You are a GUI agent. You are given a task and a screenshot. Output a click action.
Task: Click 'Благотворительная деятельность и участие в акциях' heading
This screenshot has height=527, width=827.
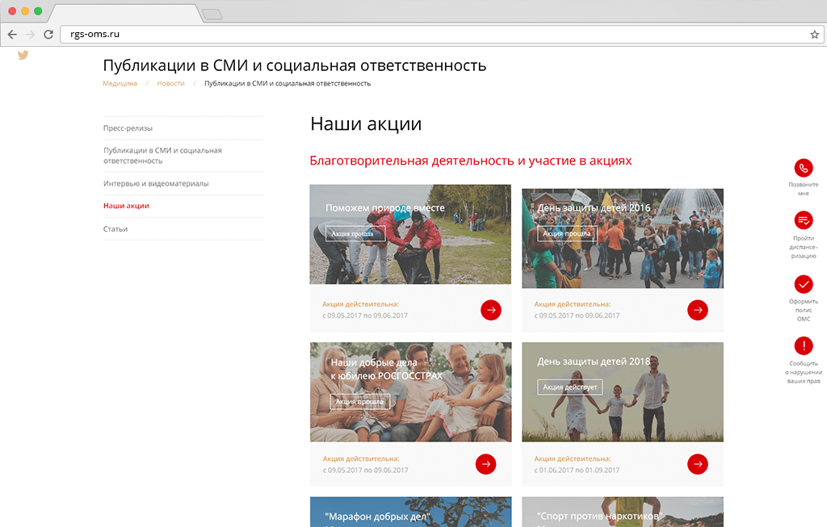(x=471, y=161)
